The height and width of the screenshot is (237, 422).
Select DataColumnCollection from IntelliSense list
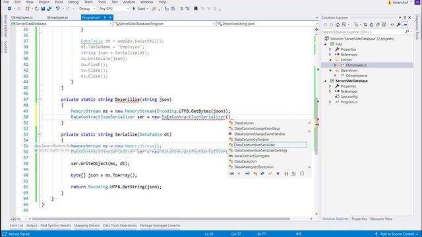tap(251, 140)
